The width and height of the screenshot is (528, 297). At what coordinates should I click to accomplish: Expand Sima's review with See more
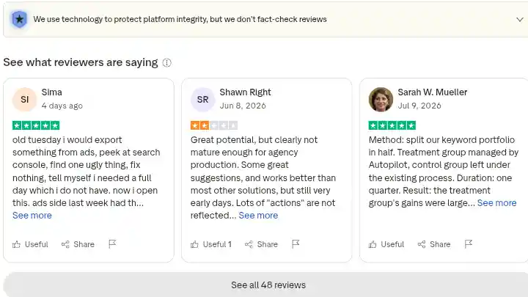tap(32, 216)
